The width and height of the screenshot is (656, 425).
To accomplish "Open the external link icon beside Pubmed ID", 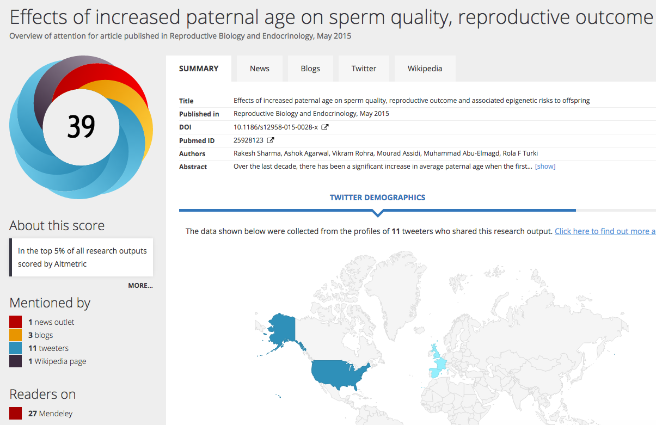I will tap(271, 140).
